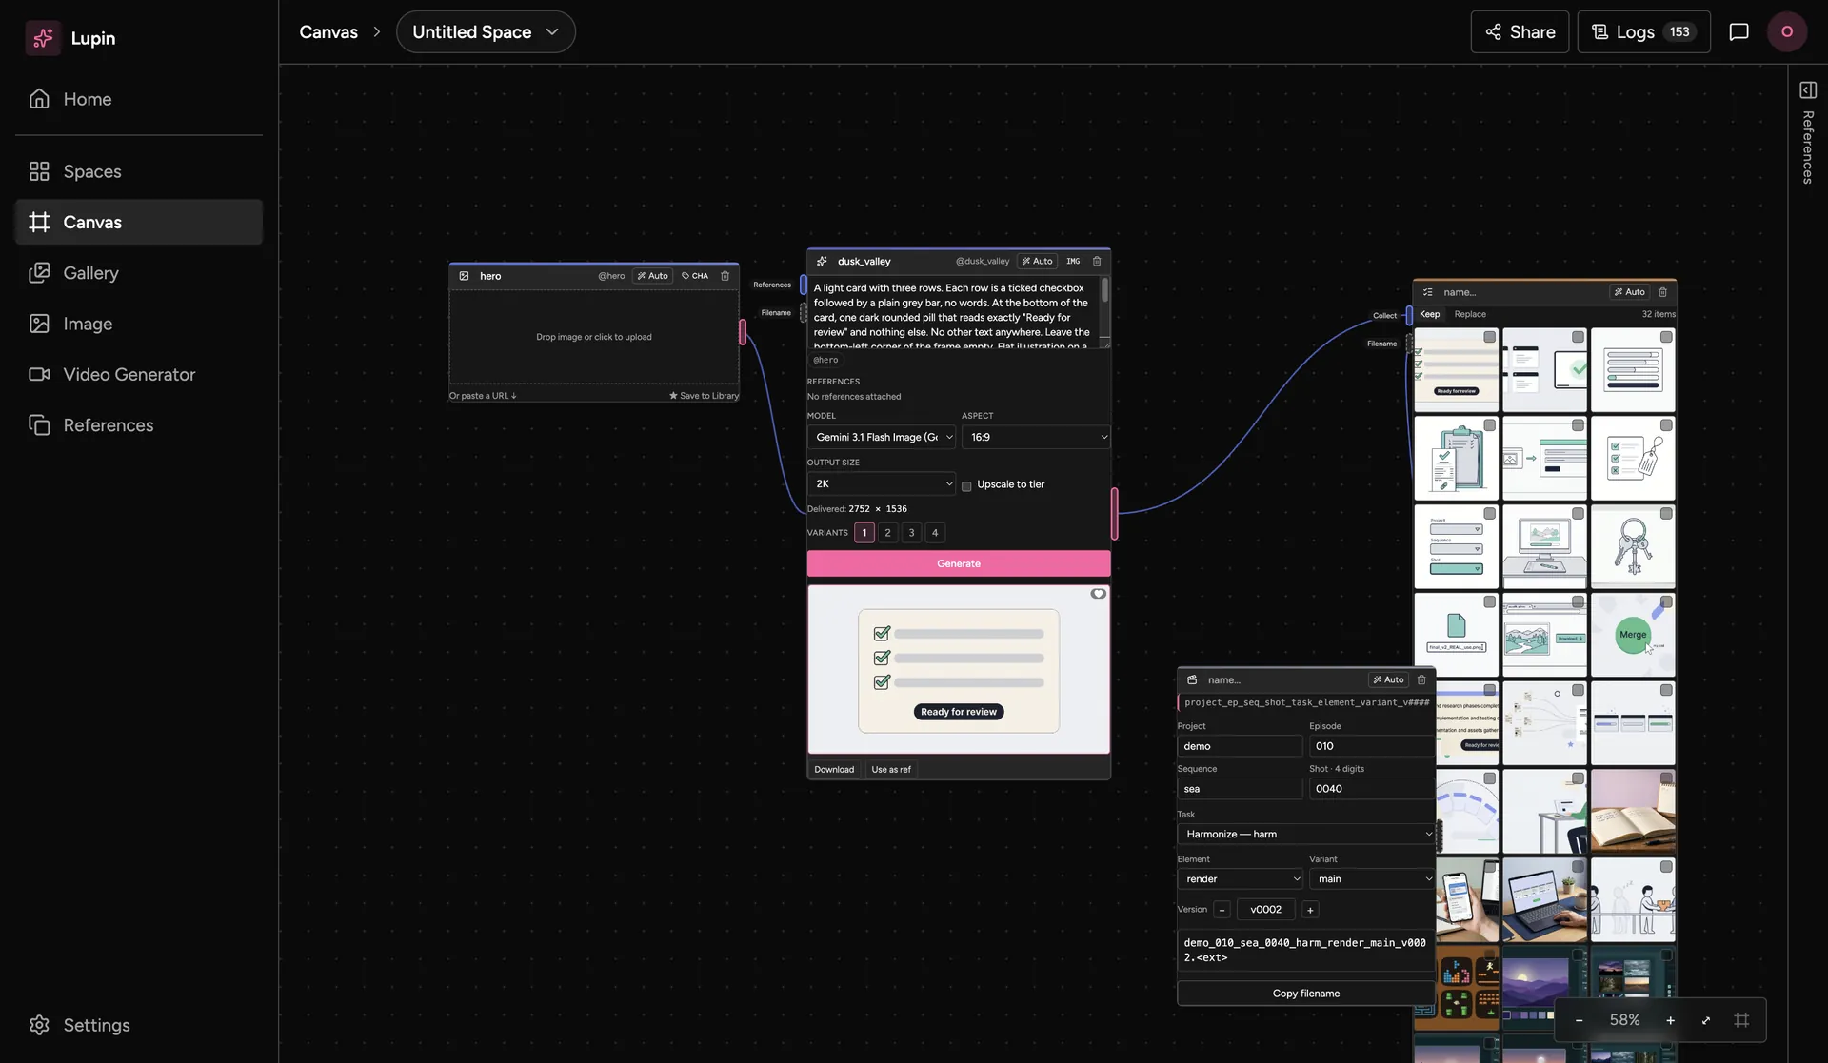
Task: Open the Untitled Space dropdown
Action: (486, 31)
